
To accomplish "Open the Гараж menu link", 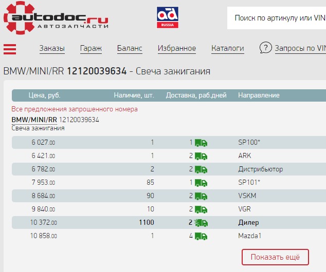I will pos(91,48).
